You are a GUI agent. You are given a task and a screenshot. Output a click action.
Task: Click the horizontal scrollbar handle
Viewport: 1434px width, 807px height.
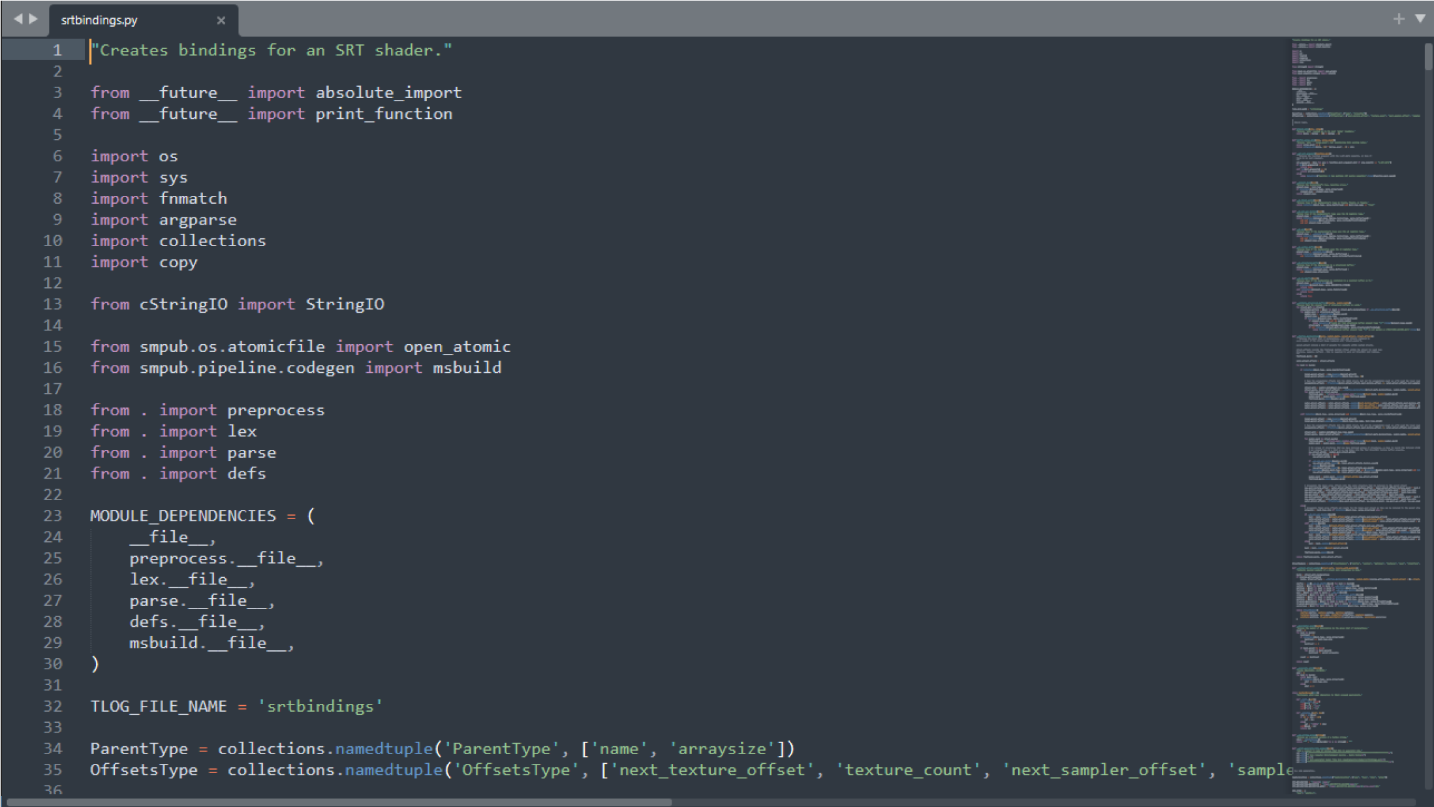pos(339,802)
